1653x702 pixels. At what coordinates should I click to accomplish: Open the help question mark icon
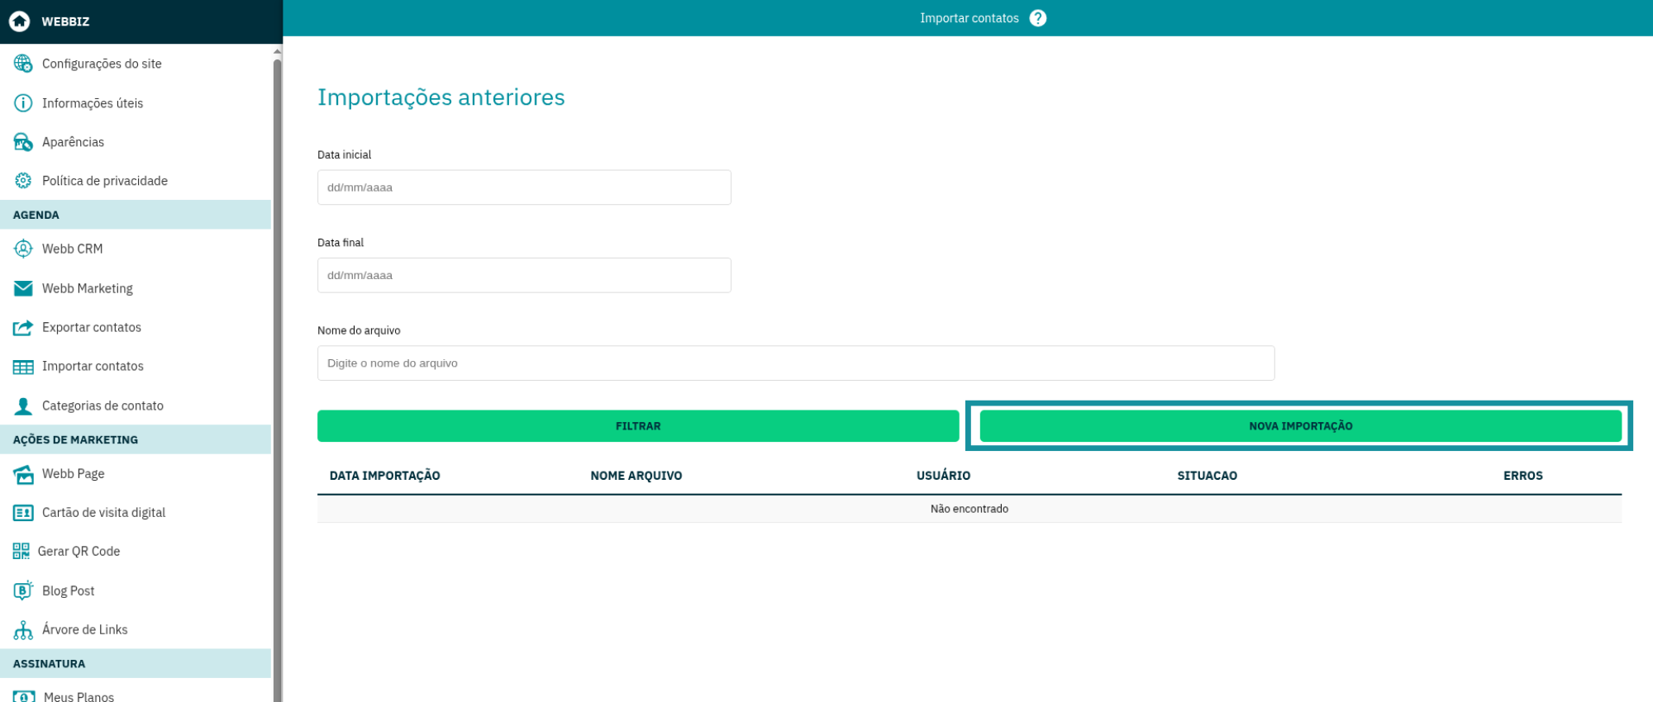tap(1038, 18)
